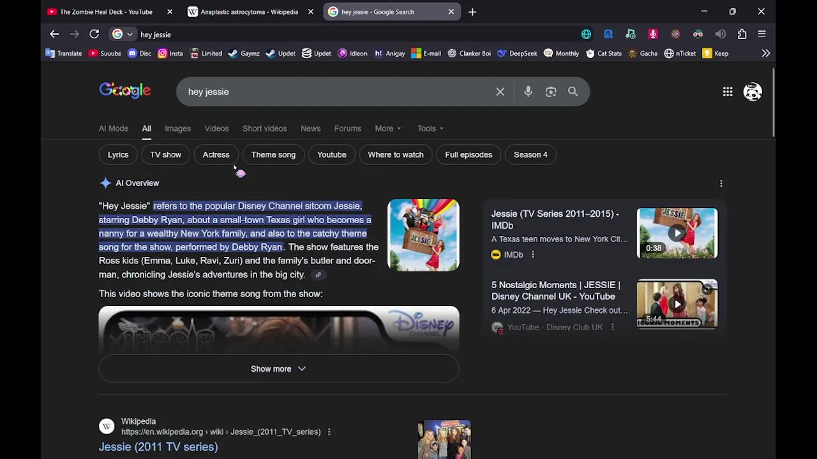Filter by the TV show chip

tap(165, 154)
